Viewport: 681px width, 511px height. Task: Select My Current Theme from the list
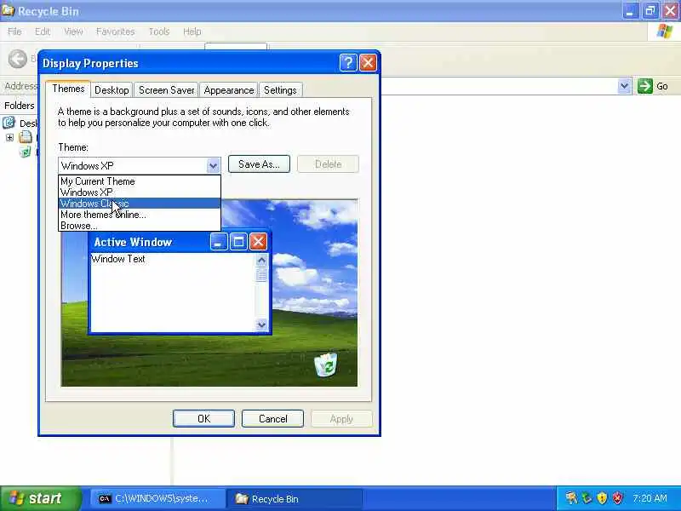(x=140, y=181)
